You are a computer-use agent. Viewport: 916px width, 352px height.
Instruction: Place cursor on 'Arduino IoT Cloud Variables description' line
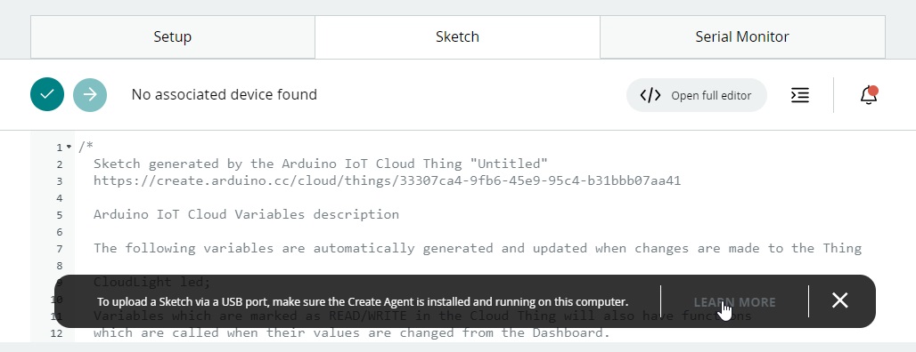[x=246, y=214]
